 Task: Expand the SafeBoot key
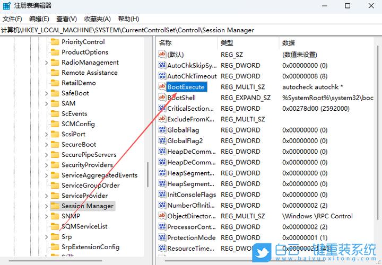46,93
